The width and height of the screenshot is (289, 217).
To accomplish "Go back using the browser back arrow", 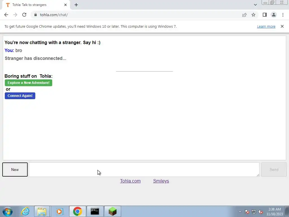I will 6,15.
